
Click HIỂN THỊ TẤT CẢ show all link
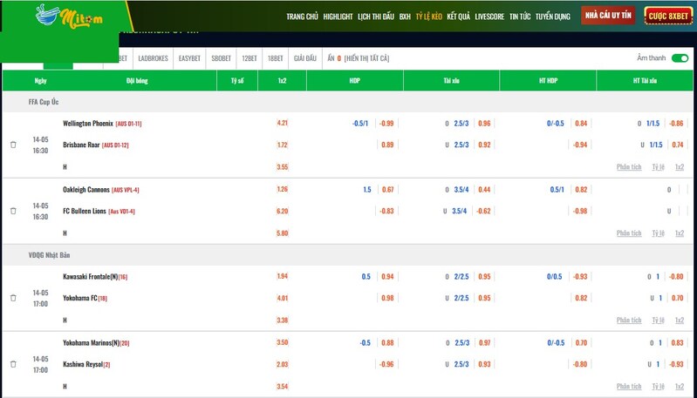[x=366, y=58]
